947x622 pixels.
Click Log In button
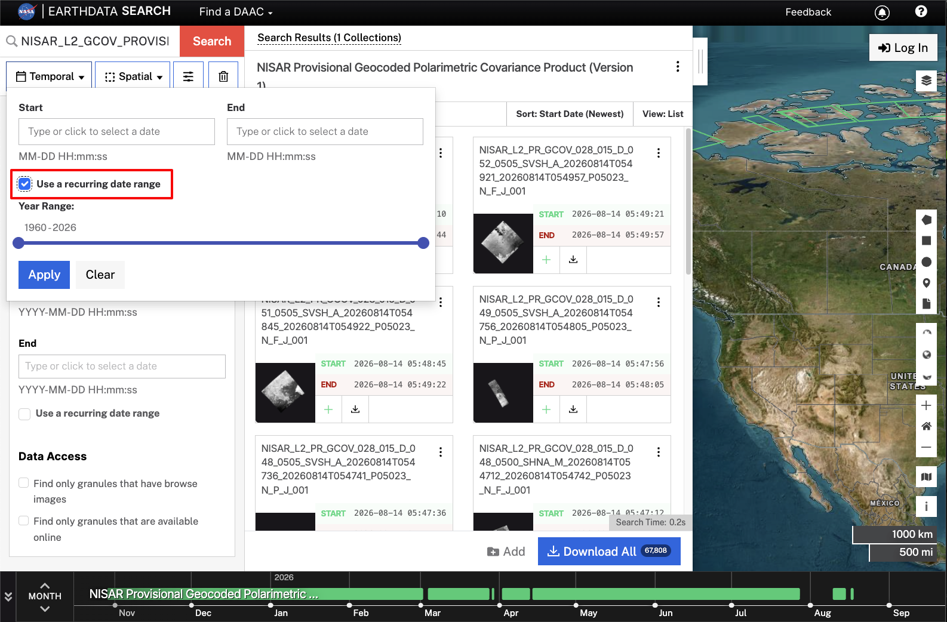click(x=903, y=48)
